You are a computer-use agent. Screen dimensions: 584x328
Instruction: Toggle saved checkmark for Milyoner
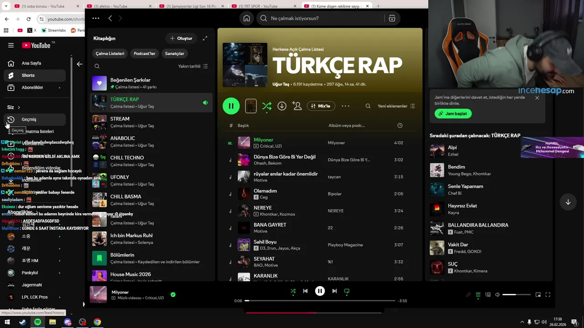tap(173, 295)
